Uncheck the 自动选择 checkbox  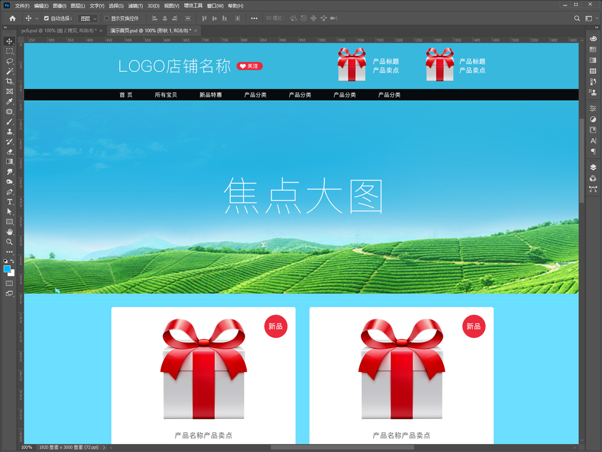pos(47,19)
